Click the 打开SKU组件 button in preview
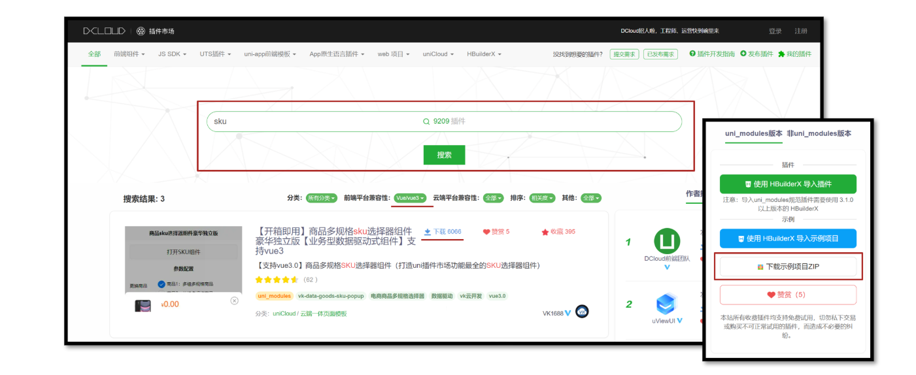Image resolution: width=916 pixels, height=375 pixels. click(183, 252)
